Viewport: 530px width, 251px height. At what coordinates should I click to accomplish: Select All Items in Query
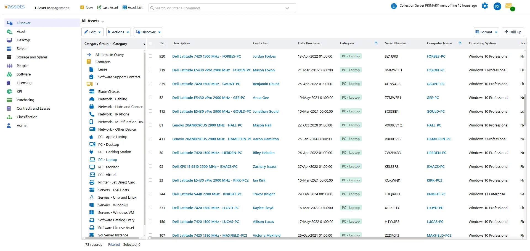(x=110, y=55)
